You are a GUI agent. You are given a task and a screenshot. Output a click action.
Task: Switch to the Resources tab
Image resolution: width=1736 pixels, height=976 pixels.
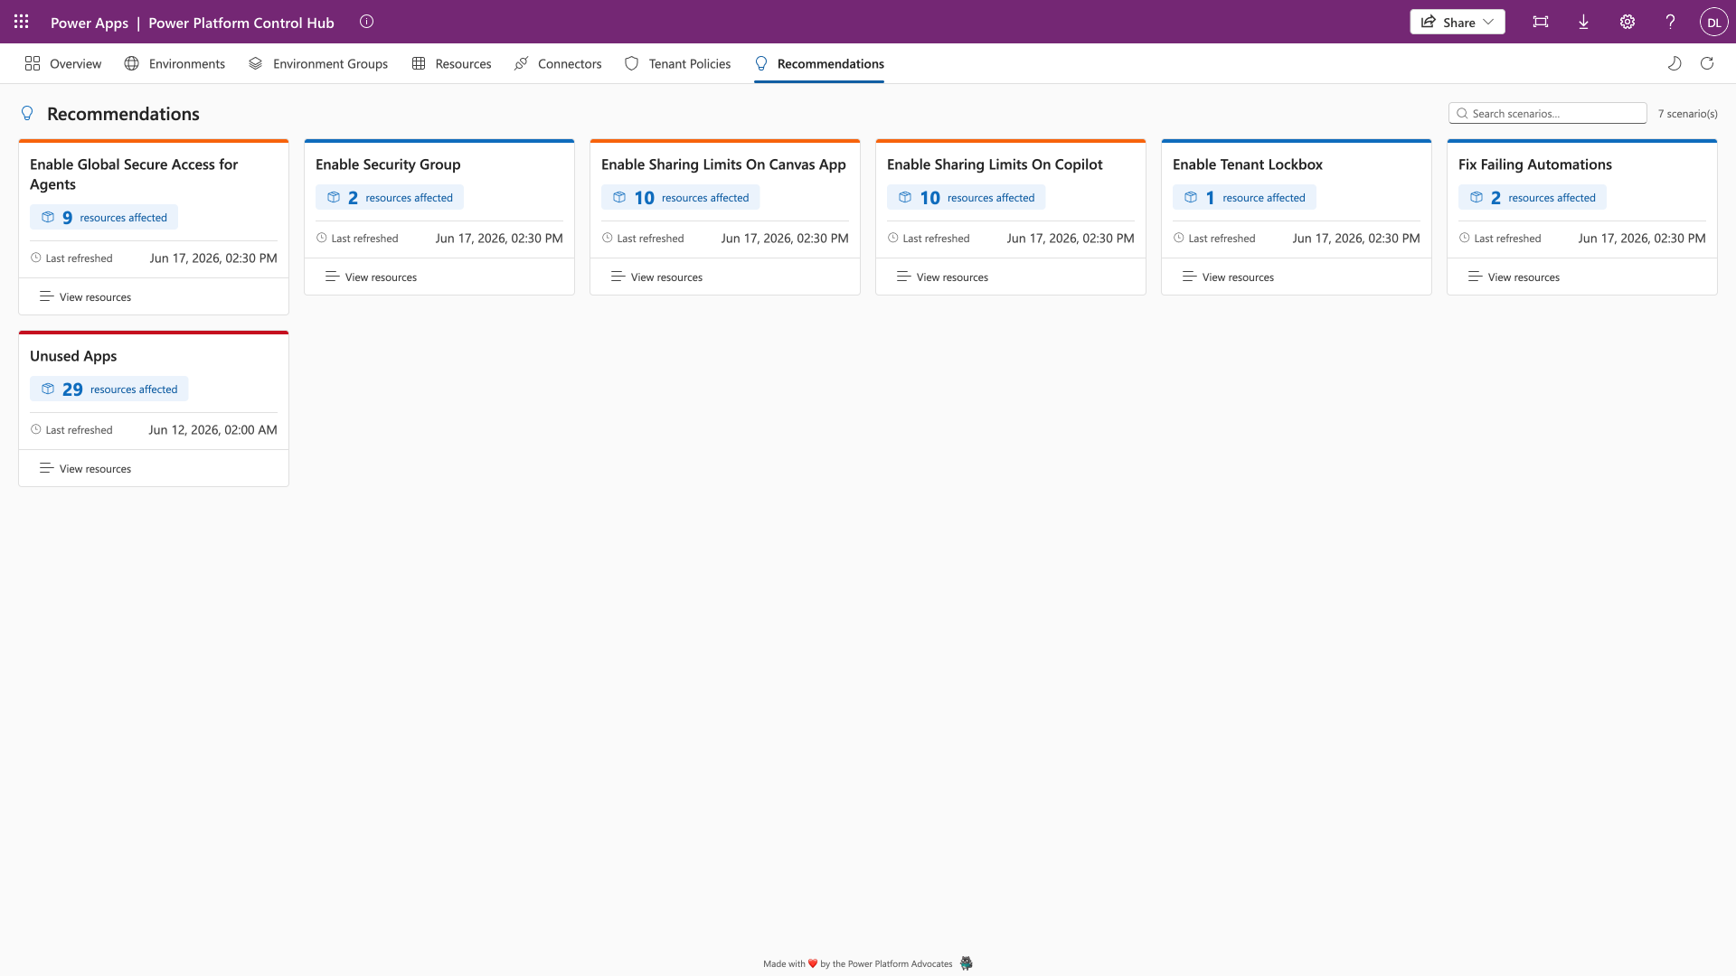(451, 63)
